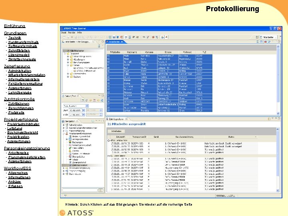Select ATOSS Software AG in the Firmen tree
This screenshot has height=216, width=288.
tap(86, 71)
